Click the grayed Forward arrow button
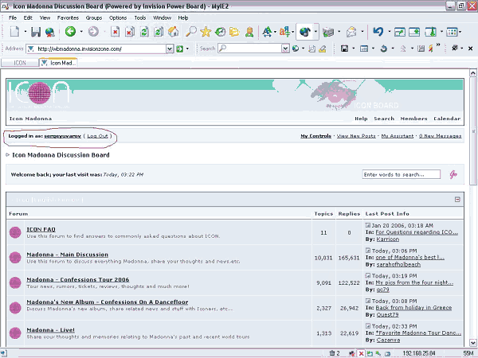The height and width of the screenshot is (358, 478). tap(93, 32)
